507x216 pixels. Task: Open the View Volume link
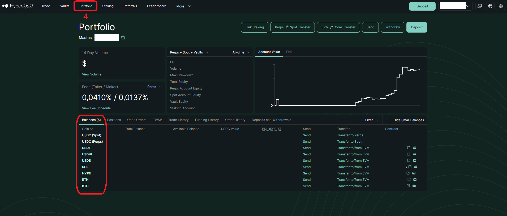[92, 74]
